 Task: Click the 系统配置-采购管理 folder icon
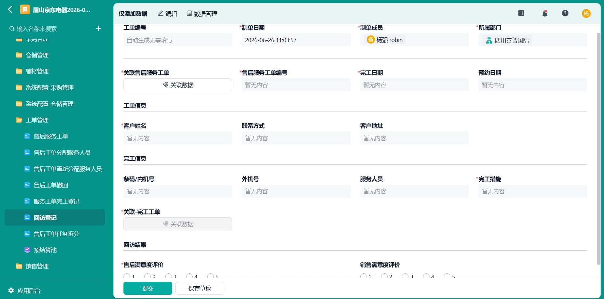coord(19,87)
